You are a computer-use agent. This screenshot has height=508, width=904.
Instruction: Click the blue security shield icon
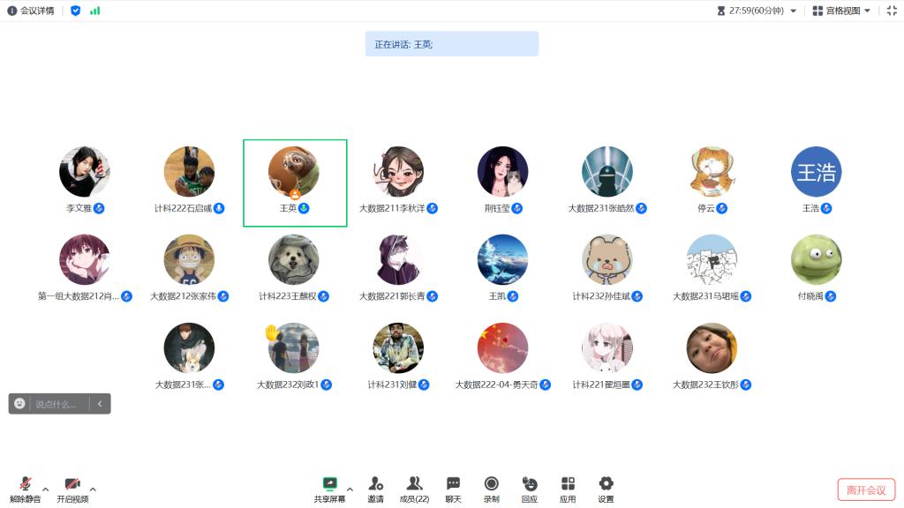75,11
